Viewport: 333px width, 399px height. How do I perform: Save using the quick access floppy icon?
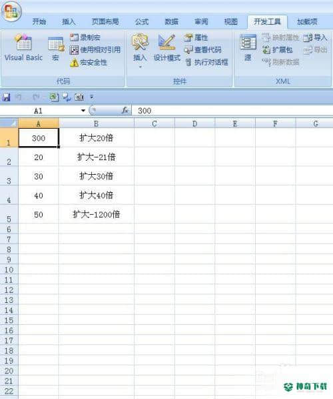coord(6,97)
